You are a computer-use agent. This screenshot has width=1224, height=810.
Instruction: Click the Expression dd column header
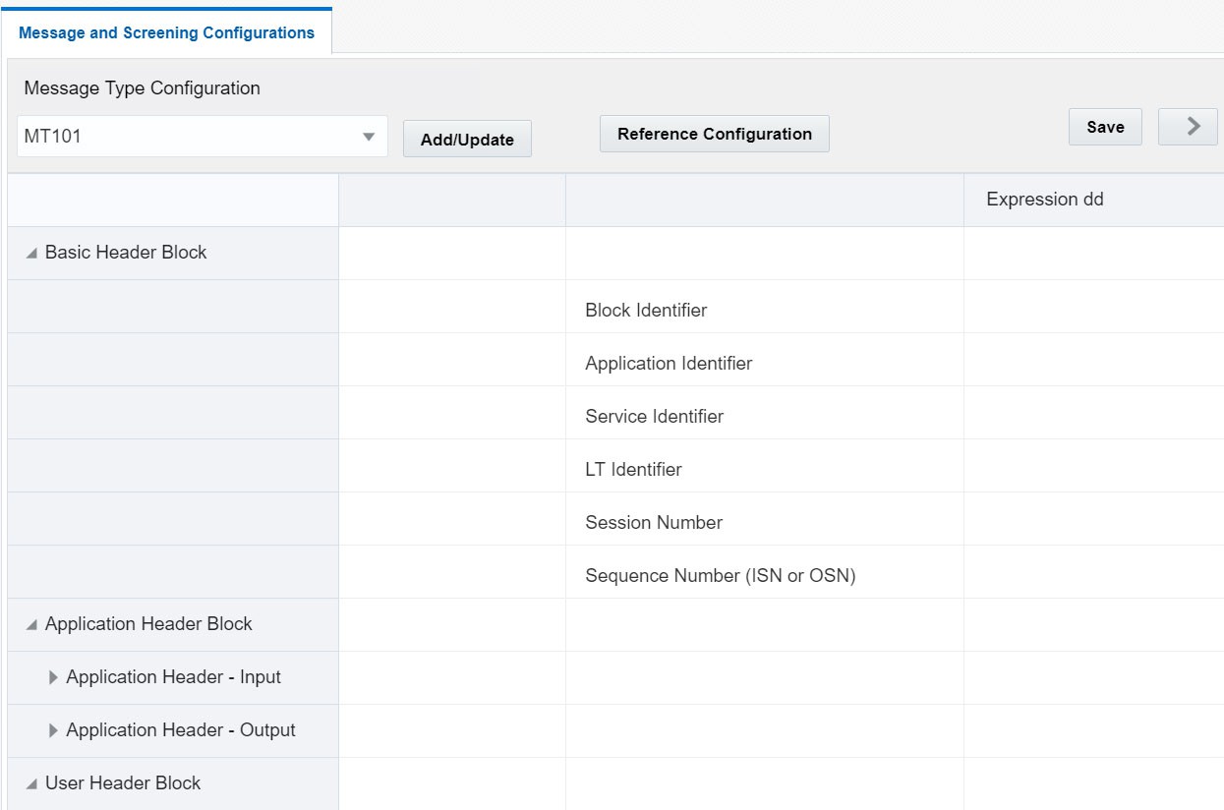[1045, 200]
